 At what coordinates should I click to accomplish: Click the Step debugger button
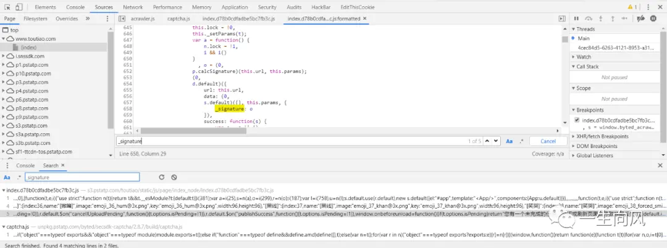pos(624,19)
